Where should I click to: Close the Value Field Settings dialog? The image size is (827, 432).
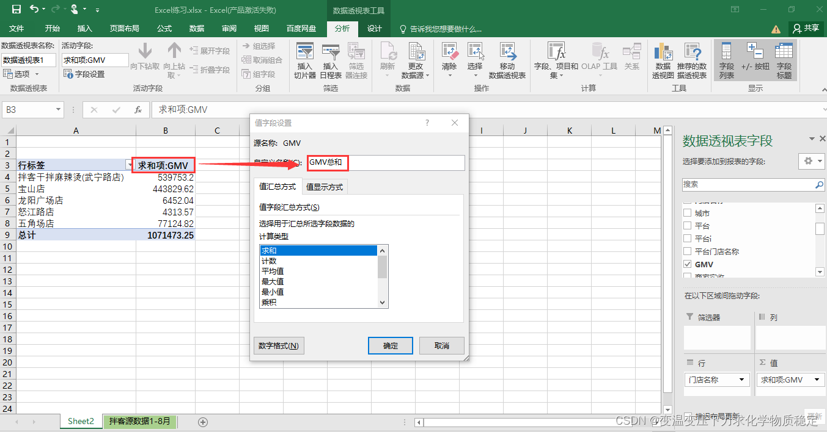455,123
